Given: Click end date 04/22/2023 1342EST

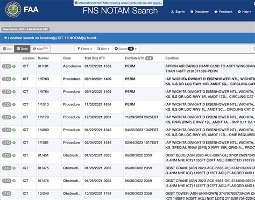Looking at the screenshot, I should click(141, 130).
